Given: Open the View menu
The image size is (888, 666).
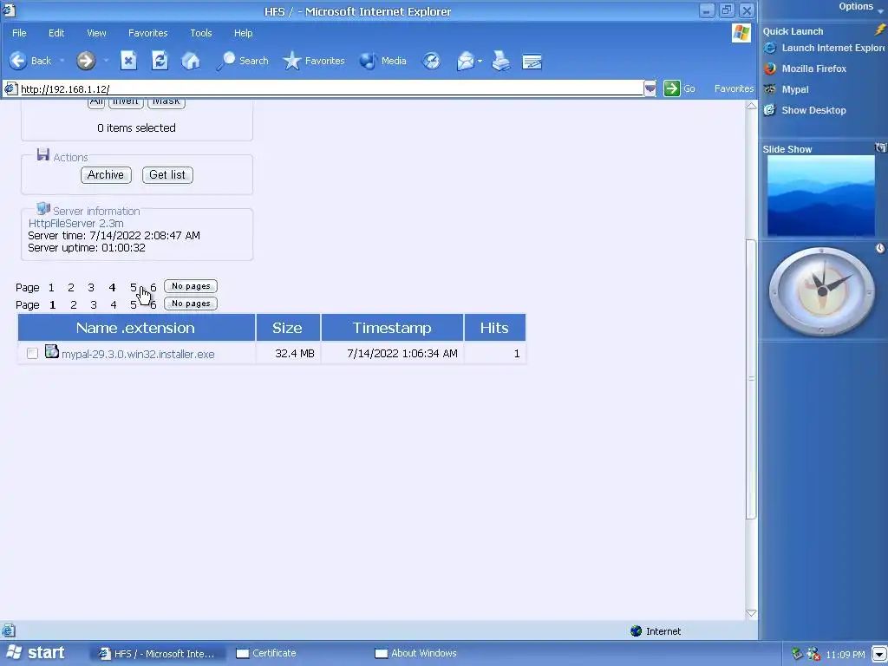Looking at the screenshot, I should (x=96, y=33).
